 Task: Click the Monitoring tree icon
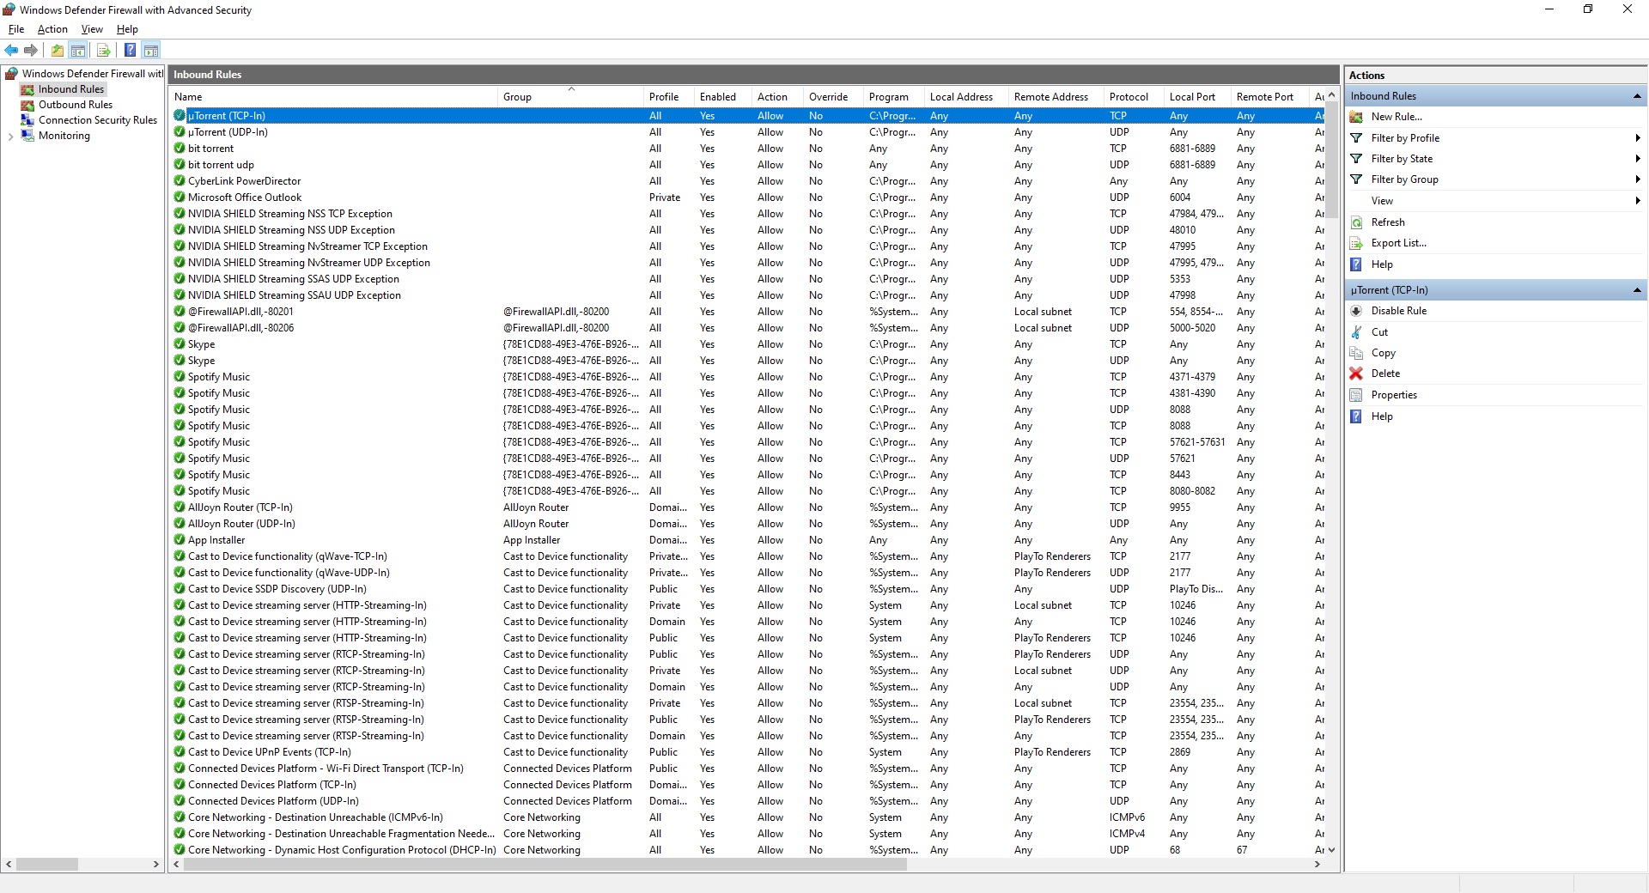click(x=27, y=136)
